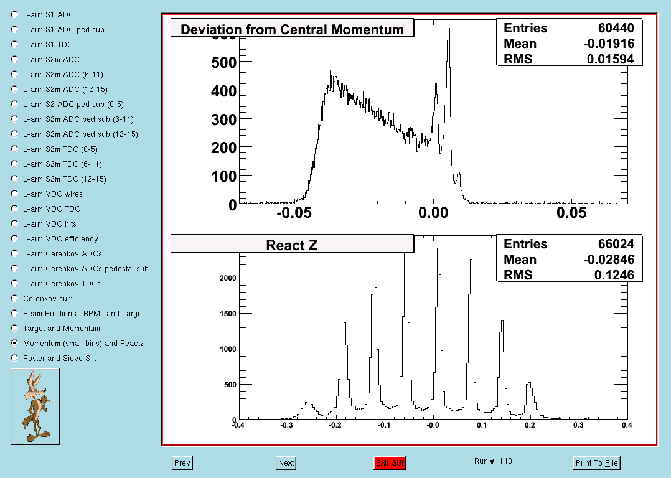The height and width of the screenshot is (478, 671).
Task: Select L-arm S2m ADC ped sub (6-11)
Action: pyautogui.click(x=14, y=119)
